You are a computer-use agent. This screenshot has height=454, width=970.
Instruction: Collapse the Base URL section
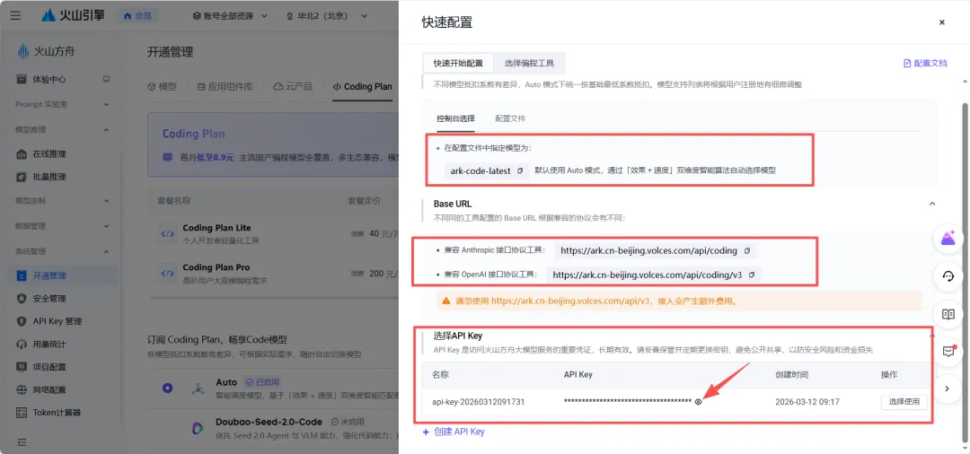click(932, 204)
